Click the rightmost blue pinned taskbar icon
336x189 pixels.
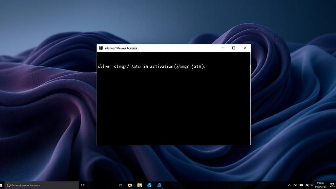(x=159, y=185)
